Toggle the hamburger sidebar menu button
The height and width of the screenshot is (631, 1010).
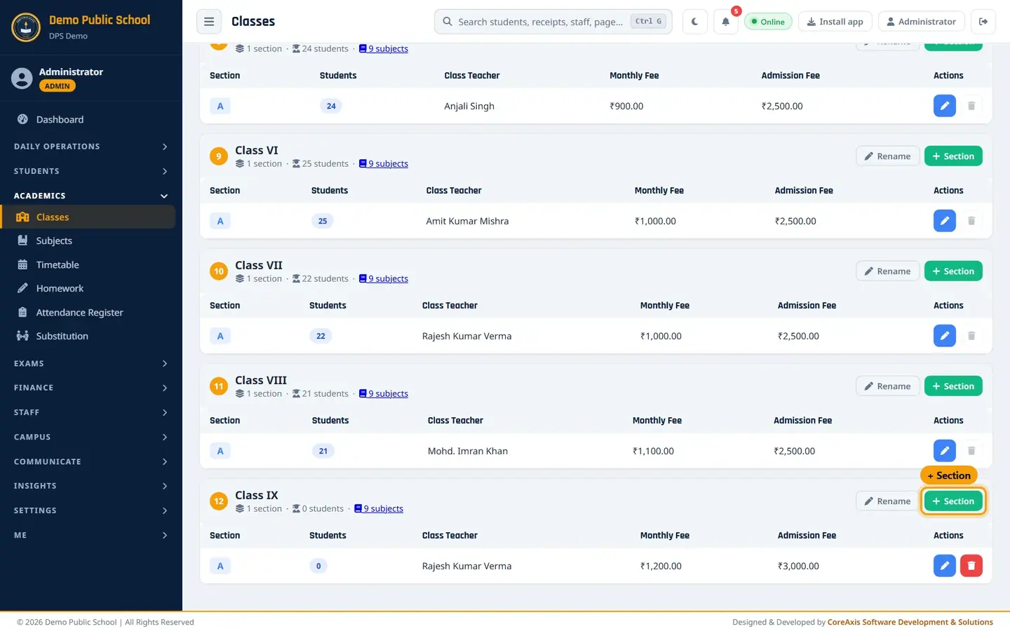[209, 22]
